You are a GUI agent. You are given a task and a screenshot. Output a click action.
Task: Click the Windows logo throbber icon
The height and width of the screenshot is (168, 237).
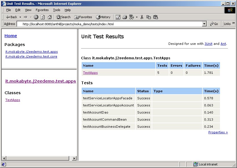pos(230,10)
